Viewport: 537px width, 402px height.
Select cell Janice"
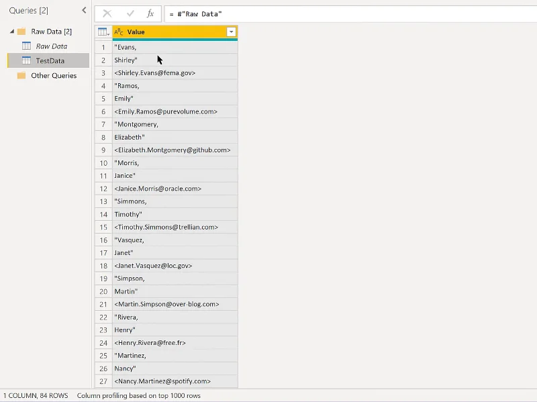[x=175, y=176]
